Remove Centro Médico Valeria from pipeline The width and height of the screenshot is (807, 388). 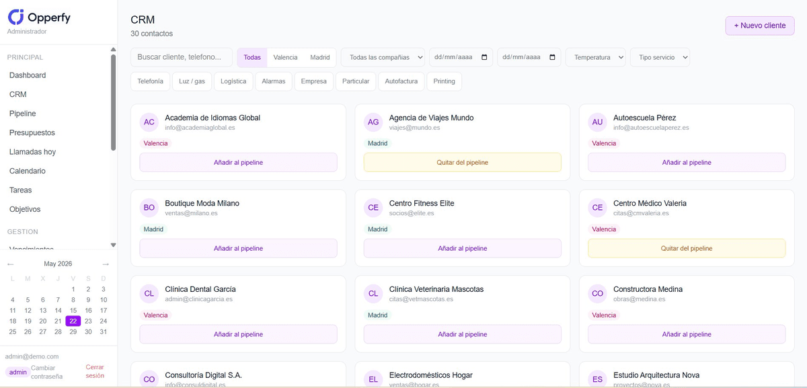(686, 248)
